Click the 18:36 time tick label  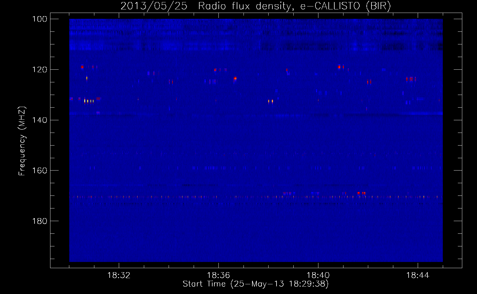218,275
